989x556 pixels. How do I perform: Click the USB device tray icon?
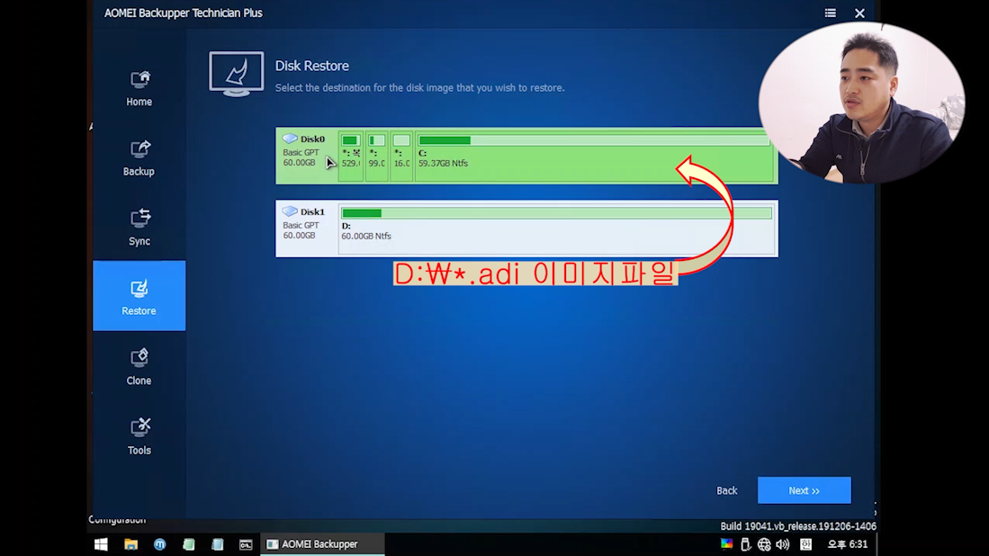(x=745, y=544)
